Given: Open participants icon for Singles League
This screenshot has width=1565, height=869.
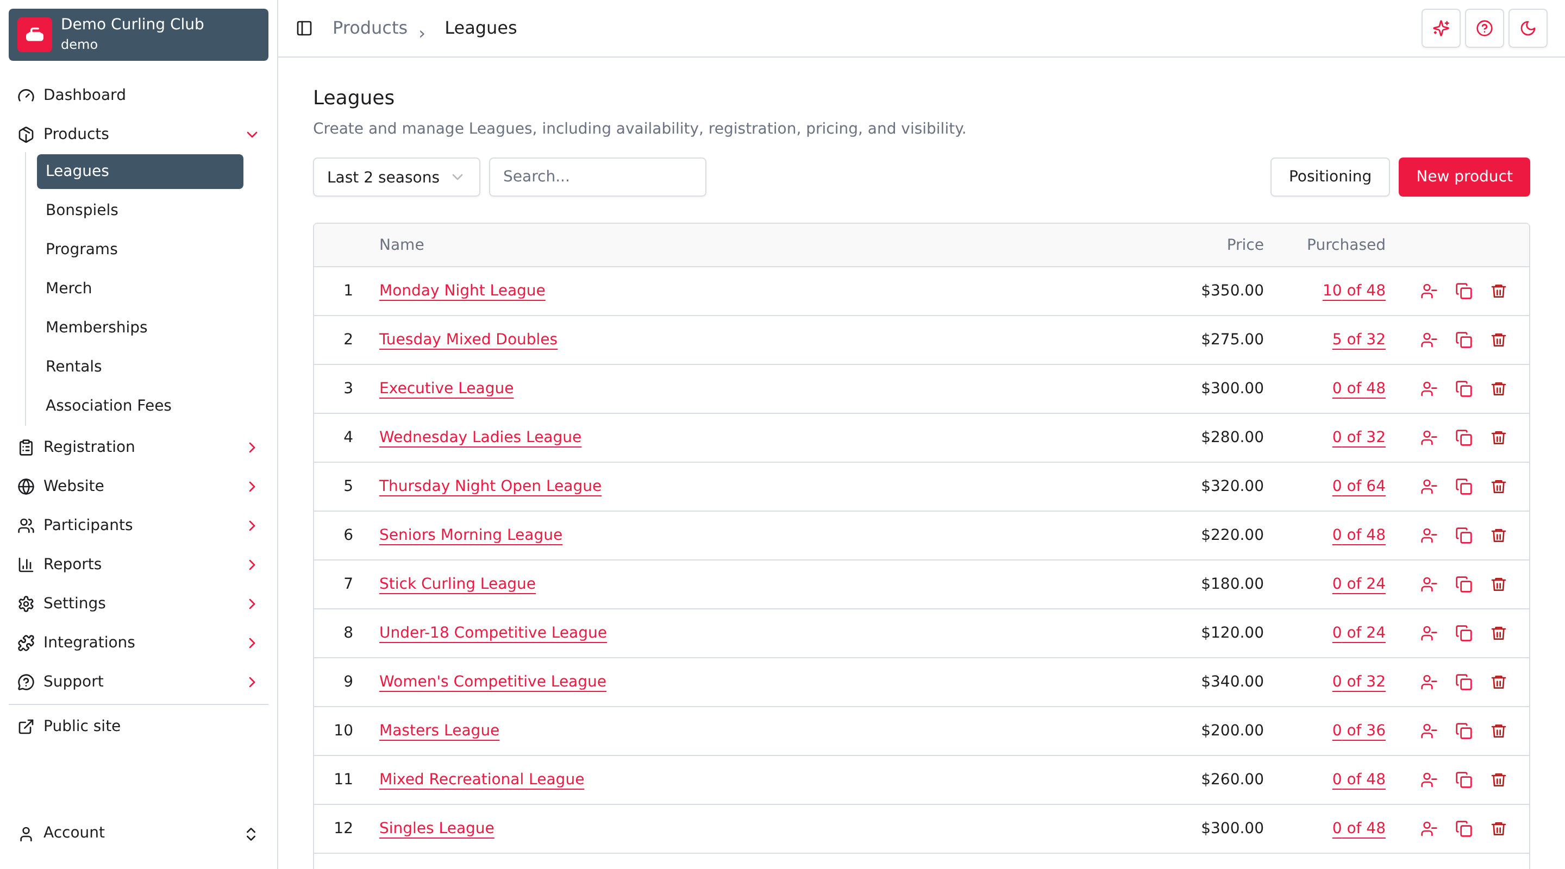Looking at the screenshot, I should click(1428, 828).
